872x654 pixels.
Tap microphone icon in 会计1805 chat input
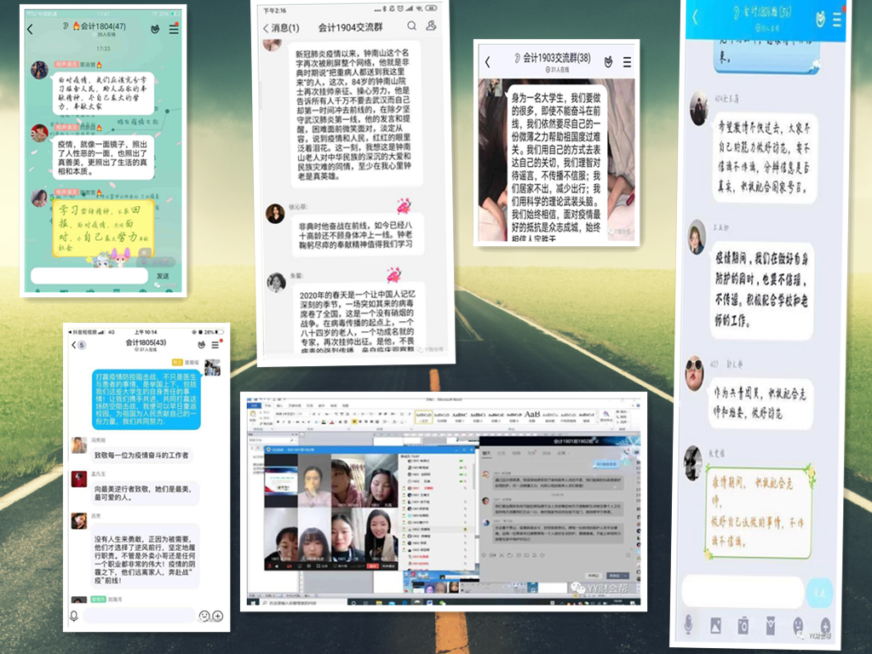[74, 616]
